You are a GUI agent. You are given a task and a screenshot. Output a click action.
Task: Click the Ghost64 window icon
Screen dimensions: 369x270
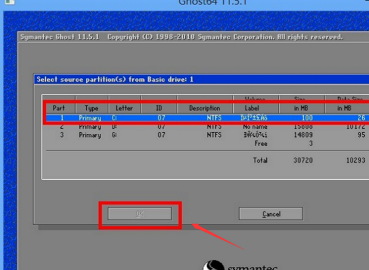pos(9,2)
